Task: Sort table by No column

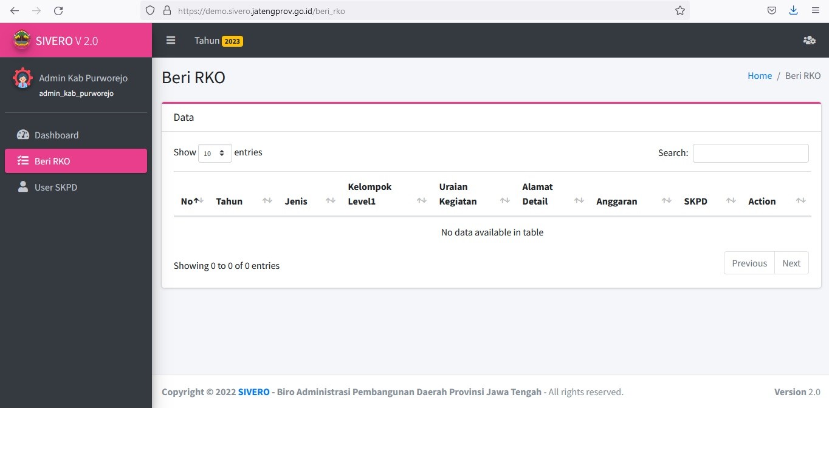Action: click(192, 194)
